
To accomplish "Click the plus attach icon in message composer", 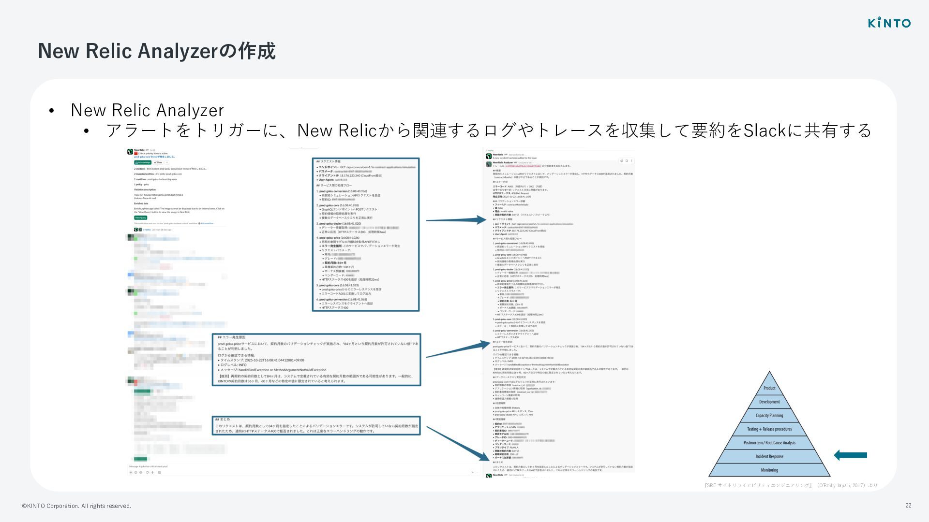I will 131,472.
